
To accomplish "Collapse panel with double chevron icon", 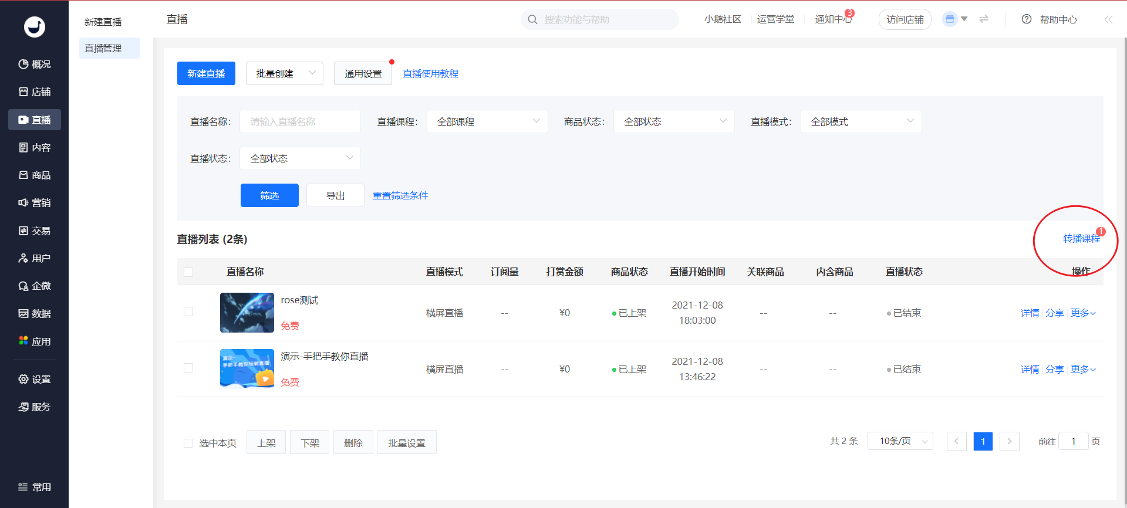I will pos(1108,19).
